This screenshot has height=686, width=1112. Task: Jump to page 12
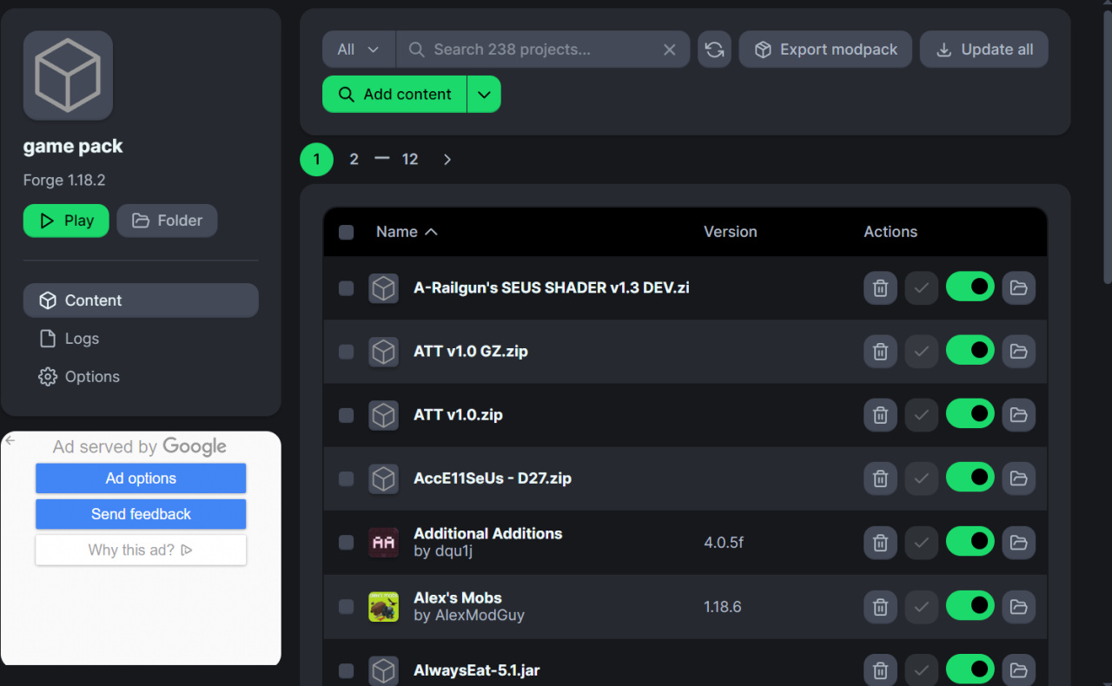pos(410,160)
